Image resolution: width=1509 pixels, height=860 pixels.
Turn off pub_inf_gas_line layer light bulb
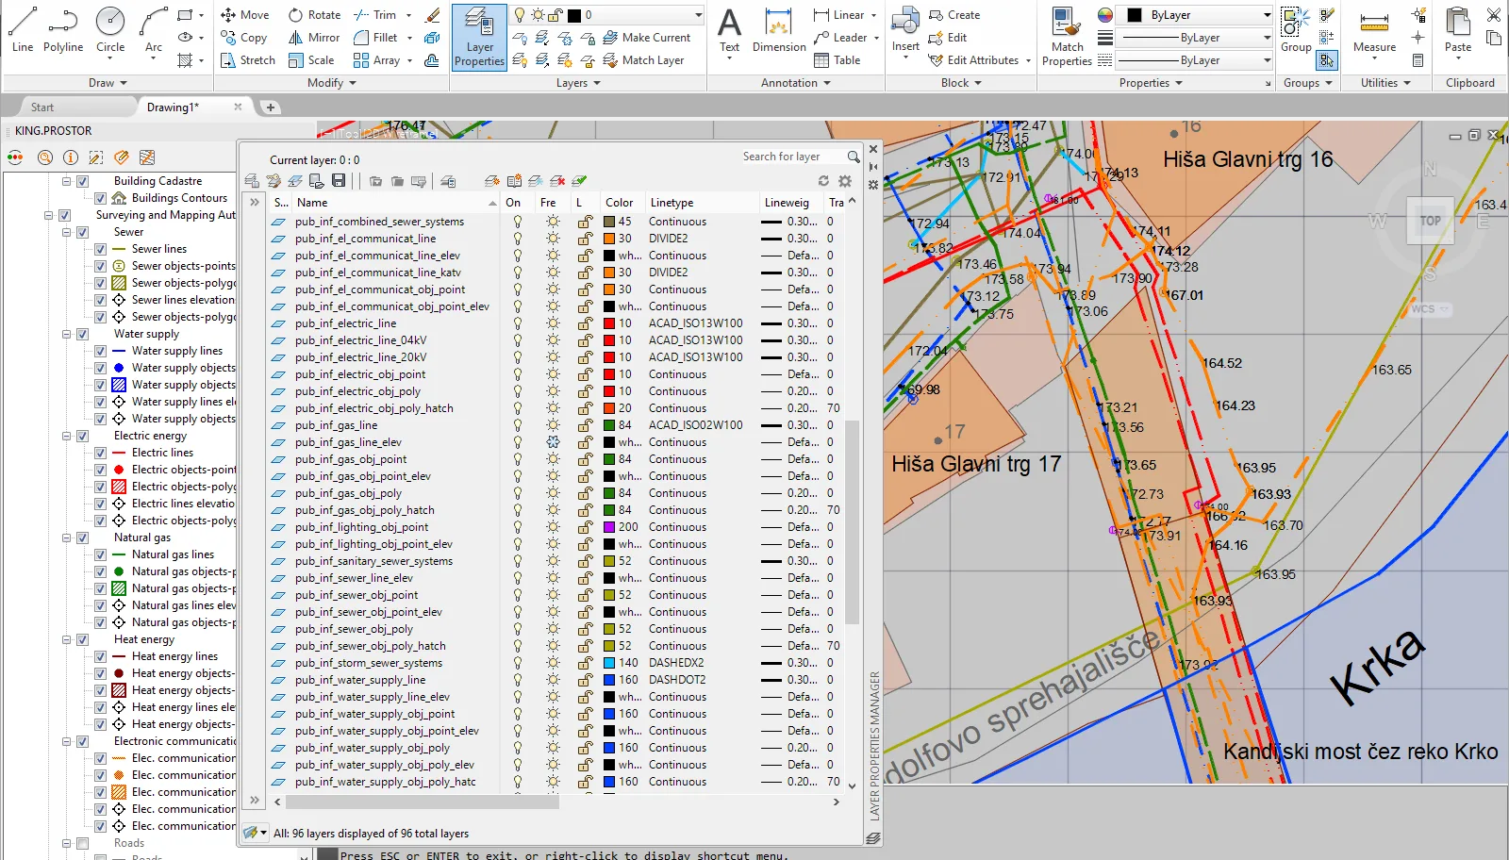pyautogui.click(x=517, y=425)
